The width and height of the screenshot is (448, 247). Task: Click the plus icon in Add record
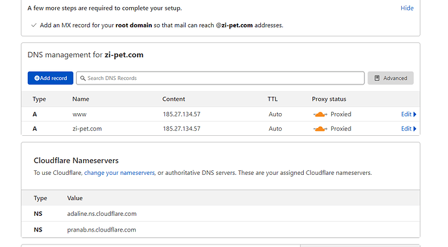tap(37, 78)
